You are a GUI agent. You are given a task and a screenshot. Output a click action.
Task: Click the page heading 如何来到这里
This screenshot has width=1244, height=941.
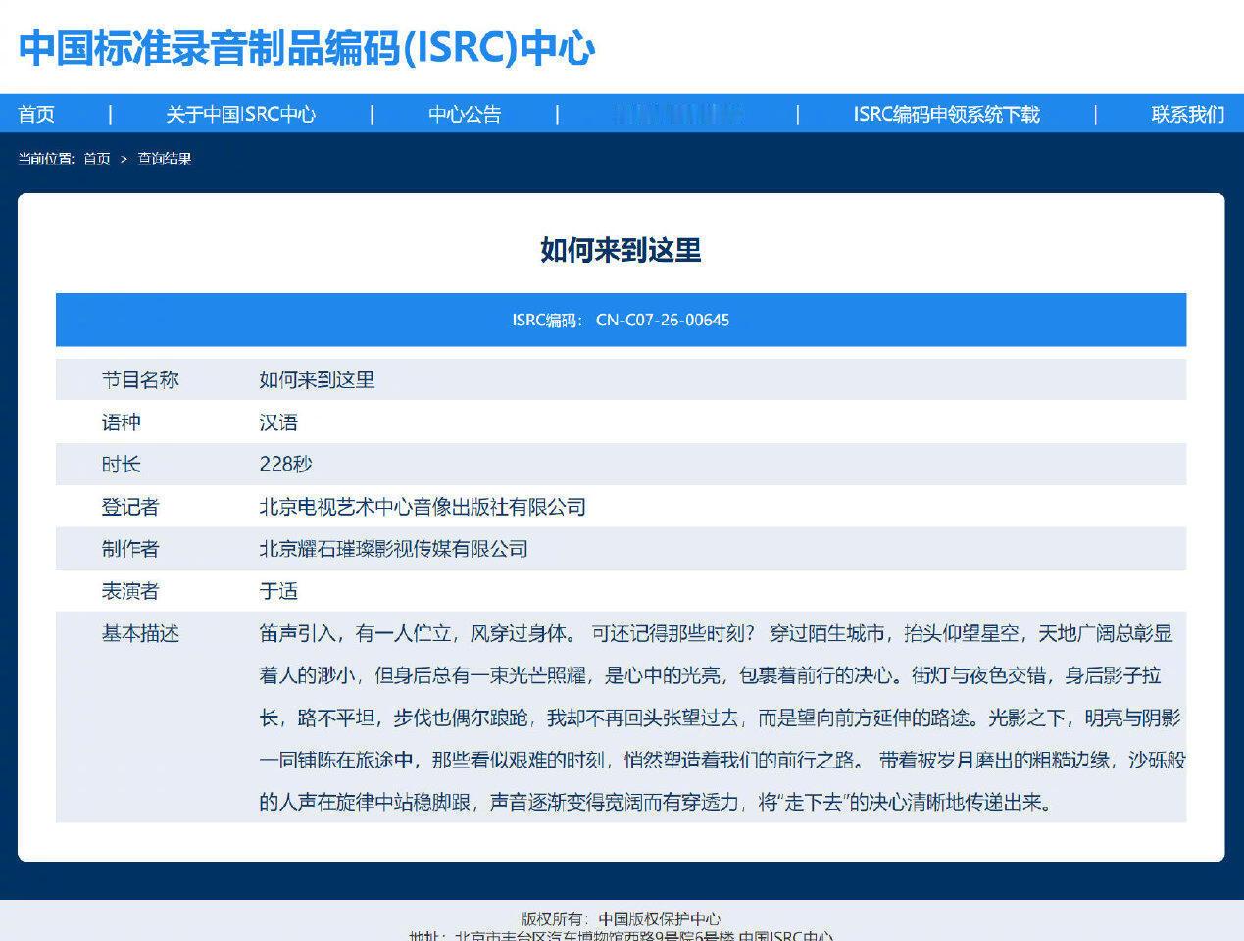(621, 250)
